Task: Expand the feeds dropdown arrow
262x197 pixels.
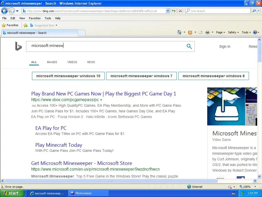Action: [195, 32]
